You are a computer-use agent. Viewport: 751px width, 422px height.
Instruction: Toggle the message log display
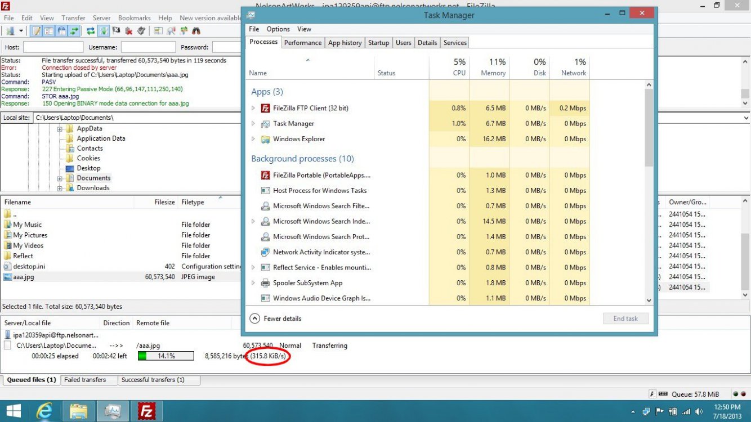point(36,31)
